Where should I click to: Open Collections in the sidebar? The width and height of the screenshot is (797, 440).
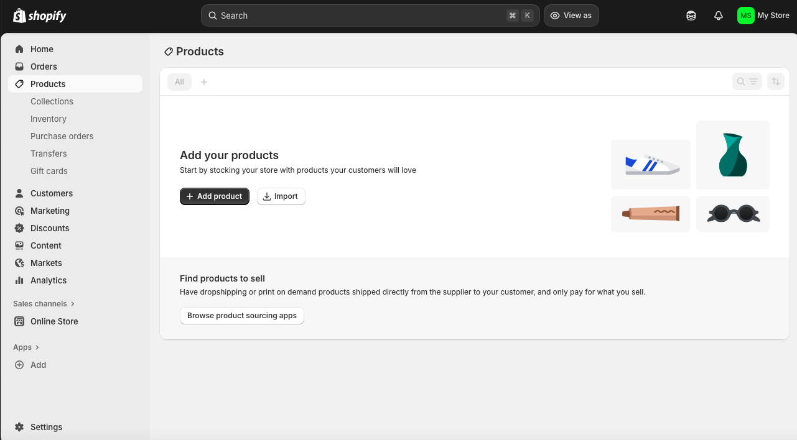[52, 101]
